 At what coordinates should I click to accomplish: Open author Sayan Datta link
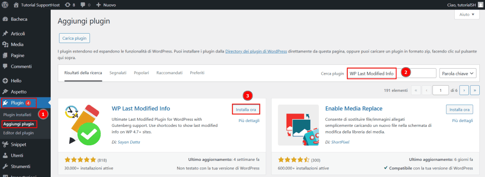coord(129,142)
